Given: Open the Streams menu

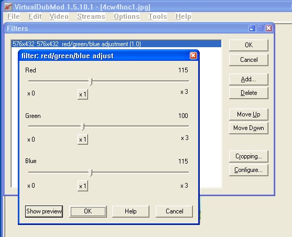Looking at the screenshot, I should tap(91, 16).
